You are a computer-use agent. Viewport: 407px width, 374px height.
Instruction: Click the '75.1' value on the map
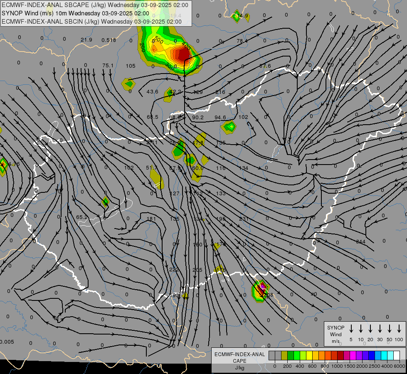pyautogui.click(x=108, y=65)
